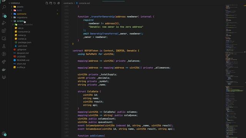Open the Search view in activity bar
246x138 pixels.
tap(4, 7)
